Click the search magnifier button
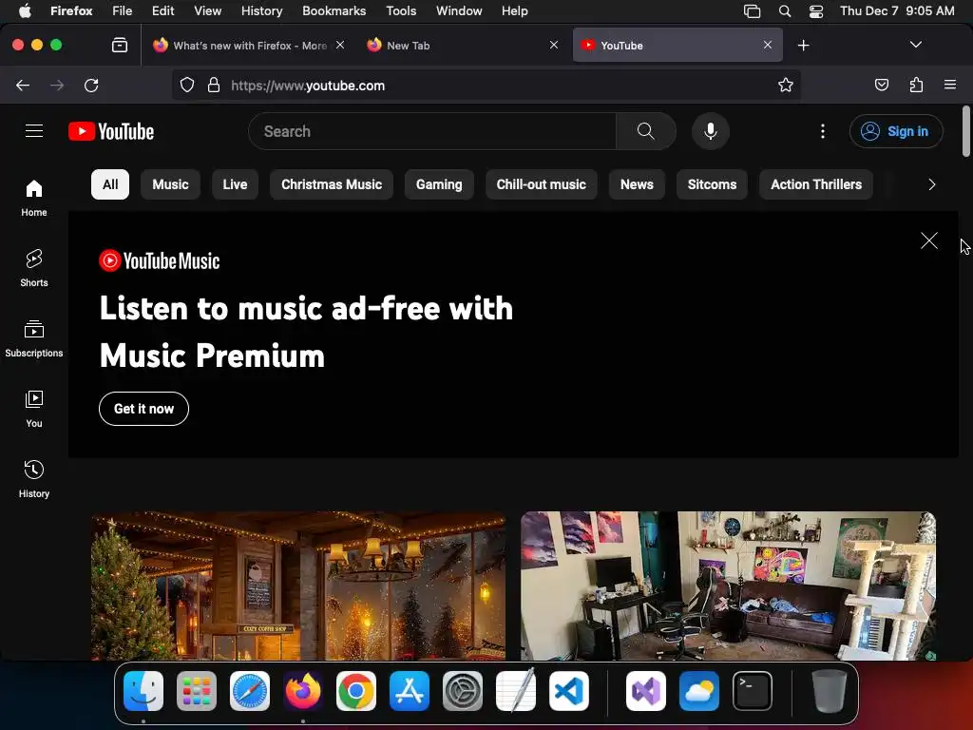The width and height of the screenshot is (973, 730). 645,131
